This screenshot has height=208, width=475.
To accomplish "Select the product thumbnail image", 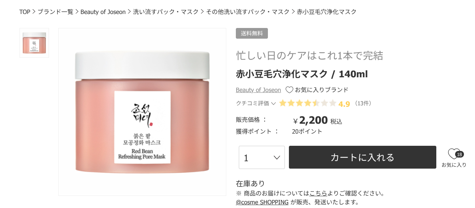I will click(34, 43).
